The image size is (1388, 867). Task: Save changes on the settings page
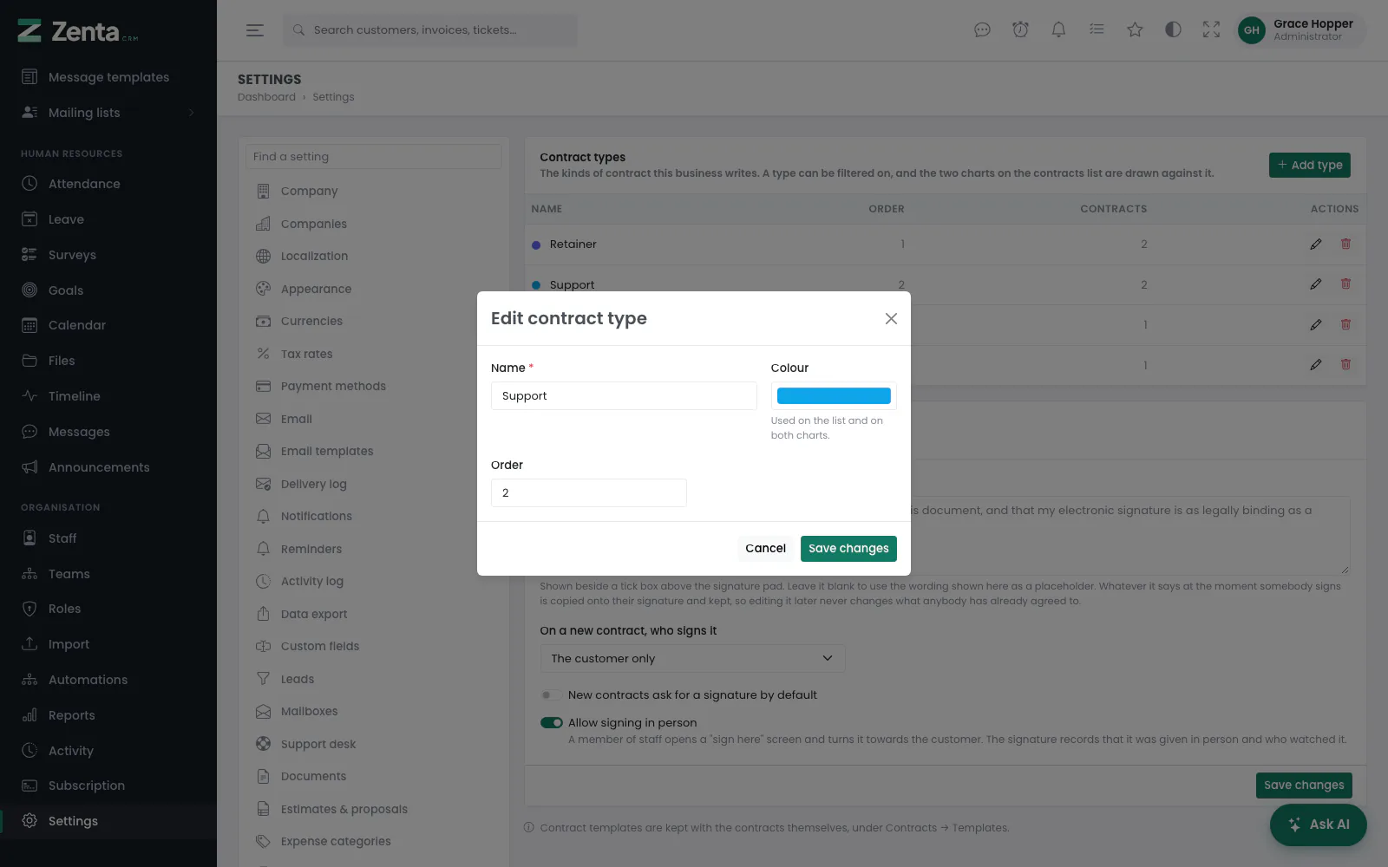pos(1304,786)
